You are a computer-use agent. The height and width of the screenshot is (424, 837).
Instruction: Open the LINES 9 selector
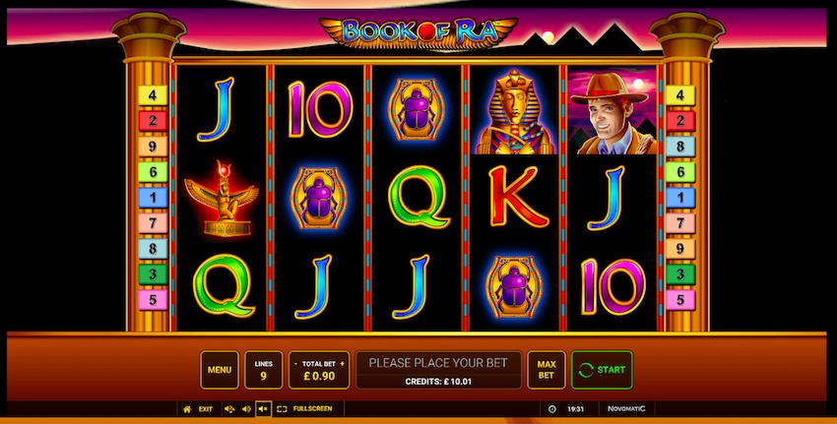point(263,370)
